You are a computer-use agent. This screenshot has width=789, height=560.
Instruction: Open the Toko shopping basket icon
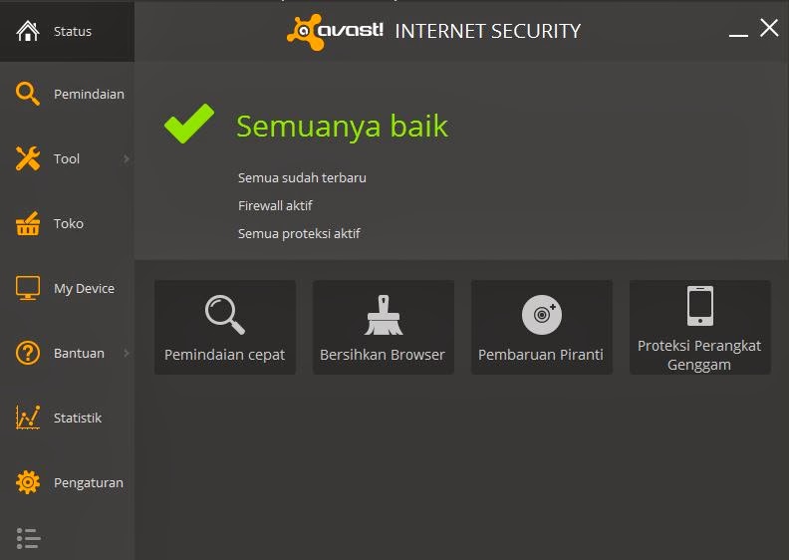click(x=28, y=223)
